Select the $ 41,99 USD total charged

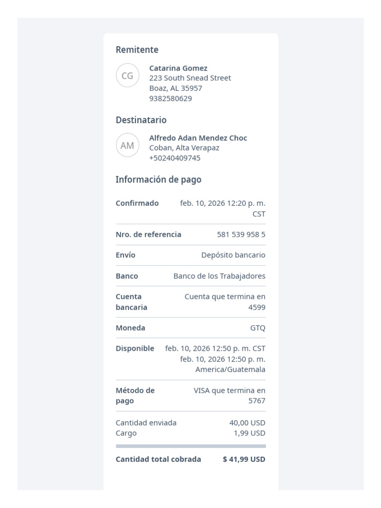click(244, 459)
